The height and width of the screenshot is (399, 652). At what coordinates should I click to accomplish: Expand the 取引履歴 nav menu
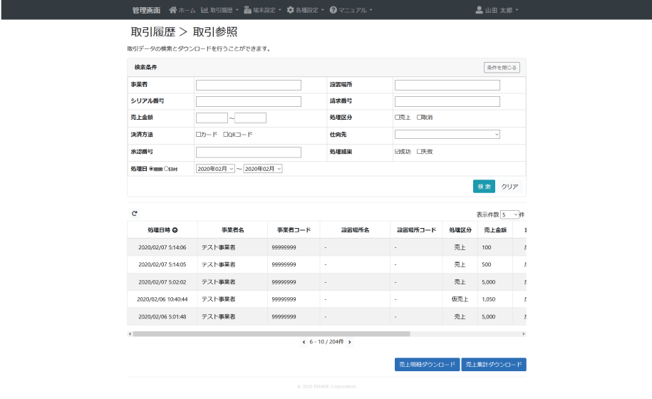[x=220, y=10]
